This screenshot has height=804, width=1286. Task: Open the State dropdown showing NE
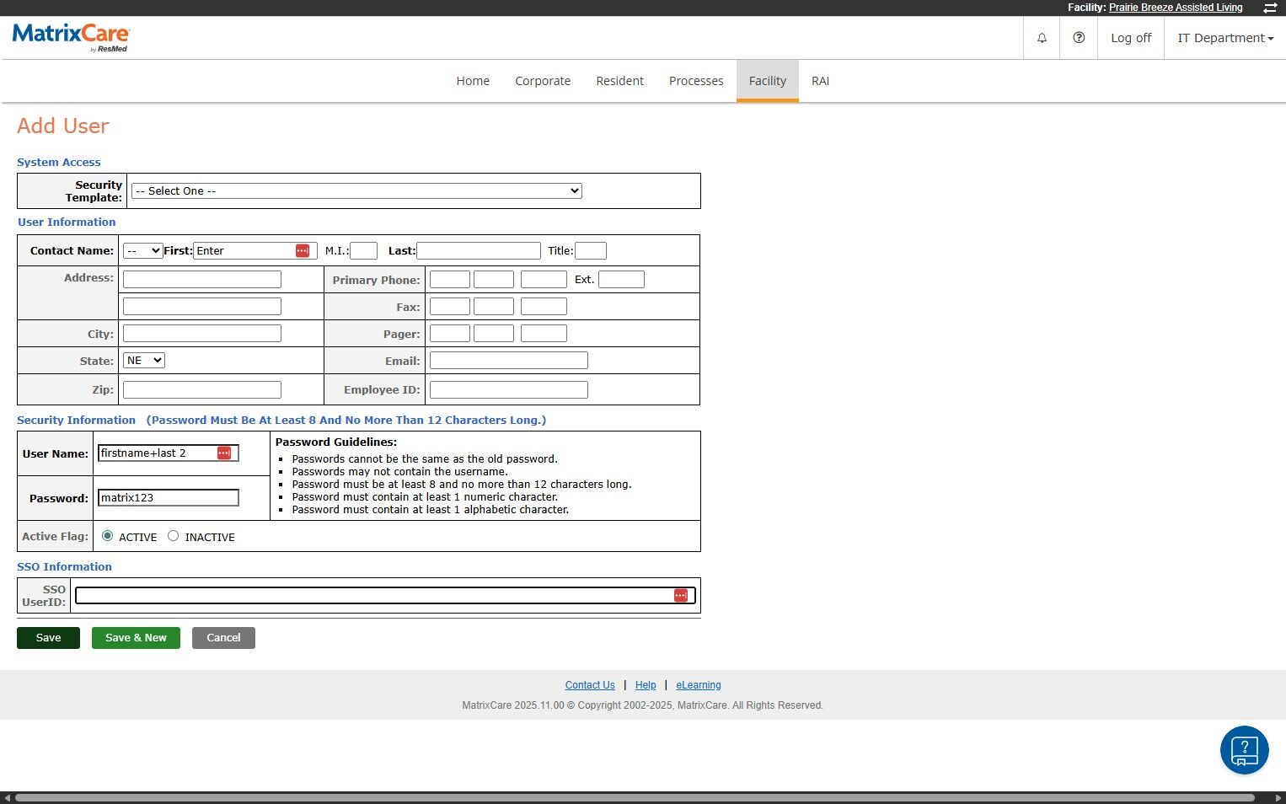coord(144,361)
